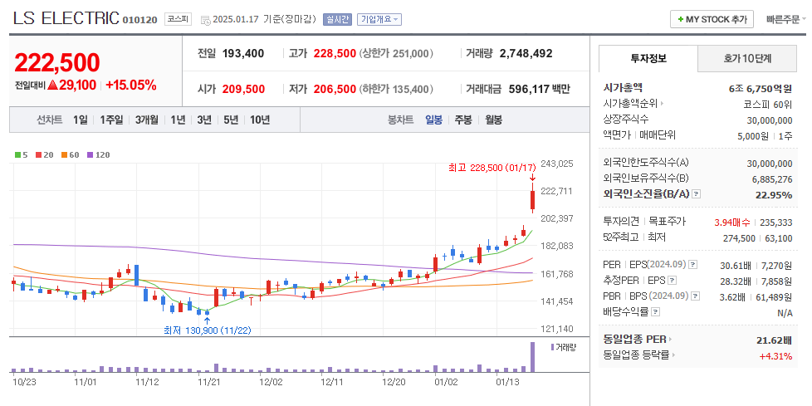This screenshot has width=812, height=406.
Task: Click the MY STOCK 추가 button
Action: tap(712, 20)
